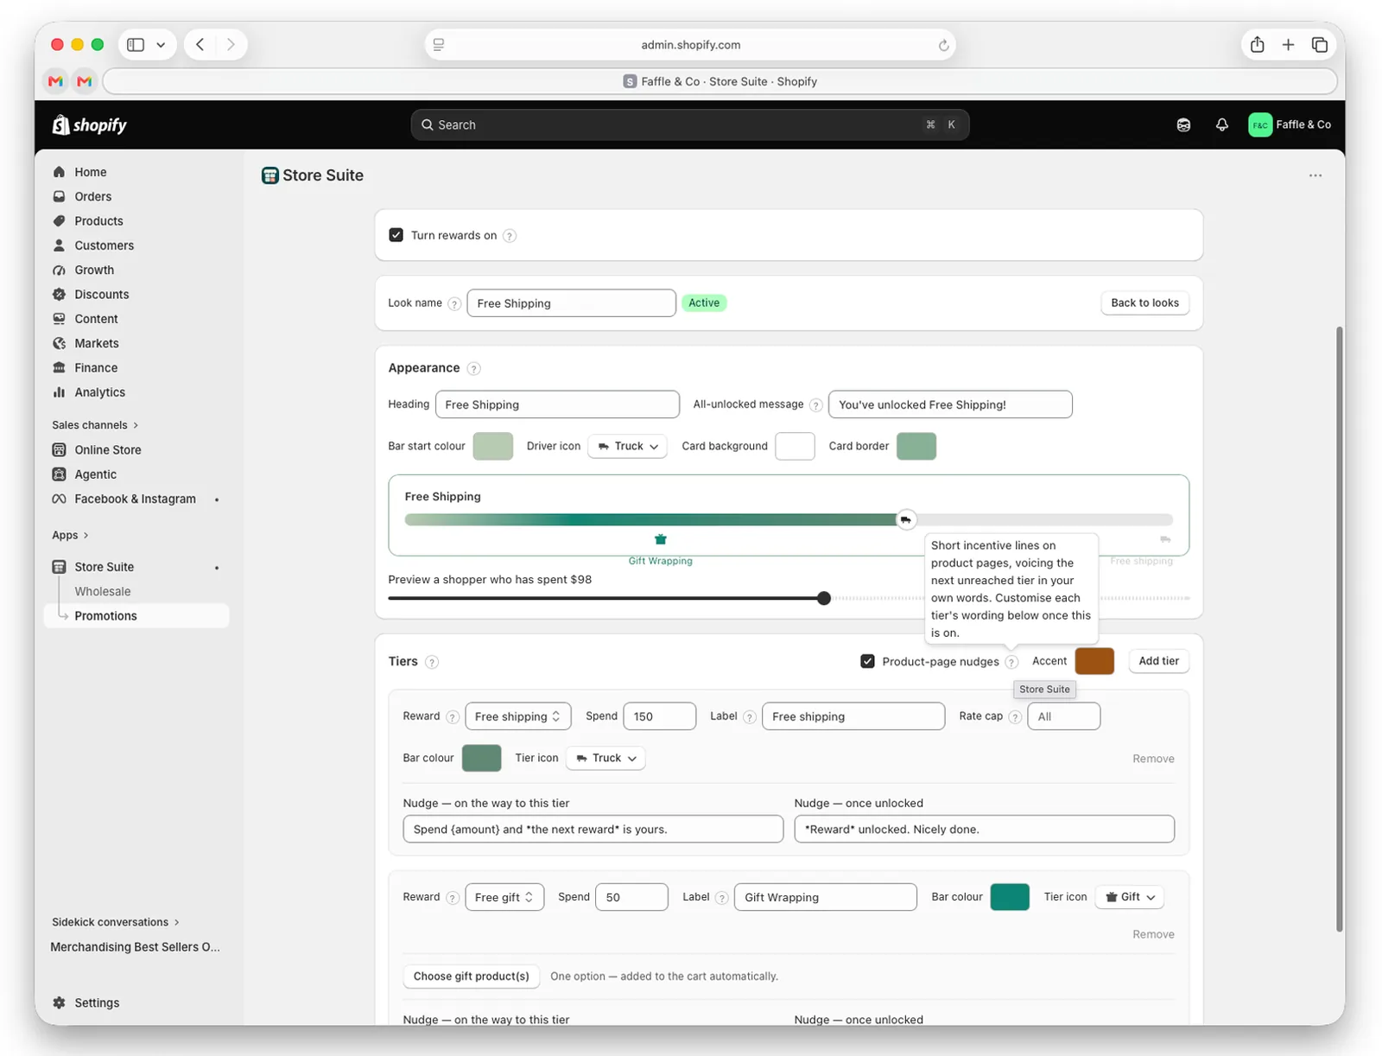Open the page more-actions ellipsis menu
Image resolution: width=1382 pixels, height=1056 pixels.
pos(1315,175)
